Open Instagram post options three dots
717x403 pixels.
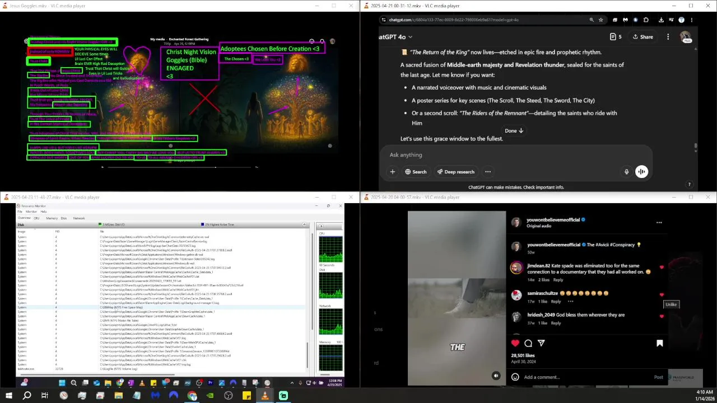click(x=659, y=222)
